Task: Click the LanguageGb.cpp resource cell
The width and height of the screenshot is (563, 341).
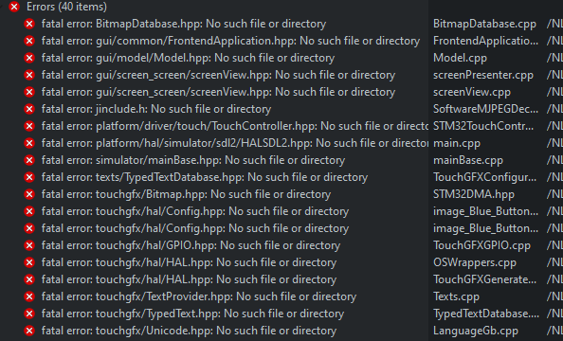Action: pyautogui.click(x=476, y=331)
